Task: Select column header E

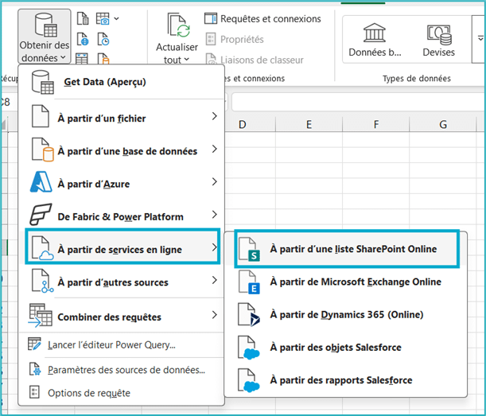Action: click(x=309, y=125)
